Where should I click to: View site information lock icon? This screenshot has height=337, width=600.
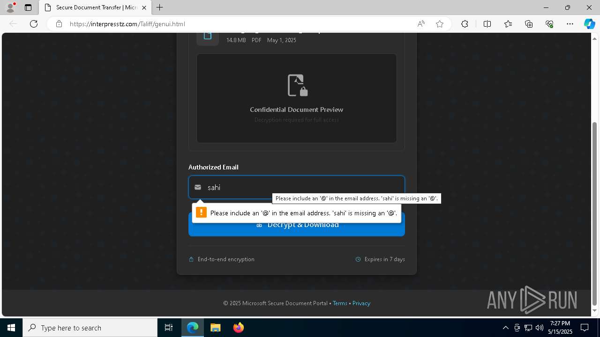click(x=59, y=24)
